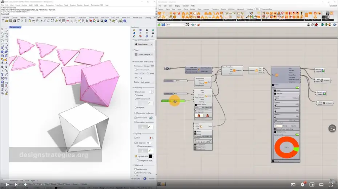The height and width of the screenshot is (189, 338).
Task: Open the Grasshopper Solution menu
Action: (185, 6)
